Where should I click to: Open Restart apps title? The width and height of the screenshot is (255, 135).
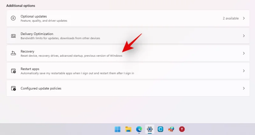tap(30, 69)
